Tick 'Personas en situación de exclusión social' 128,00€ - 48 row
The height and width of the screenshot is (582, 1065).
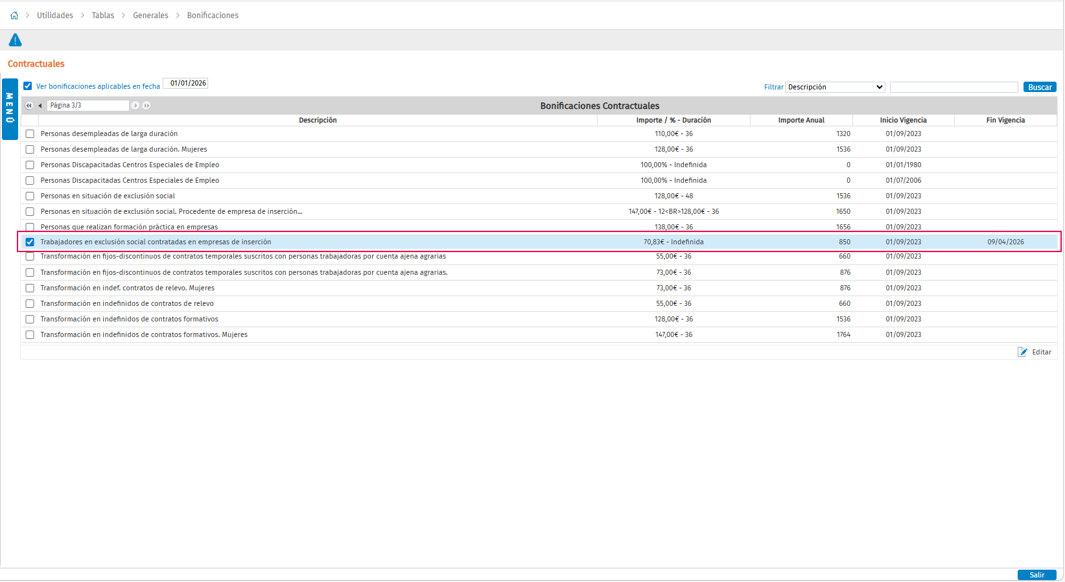tap(30, 196)
